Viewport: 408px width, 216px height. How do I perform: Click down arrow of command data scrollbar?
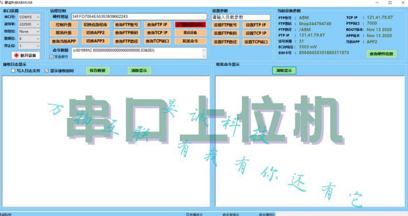click(x=204, y=56)
